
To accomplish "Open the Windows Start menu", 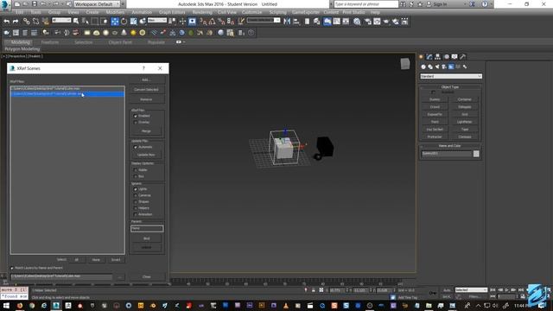I will (6, 306).
